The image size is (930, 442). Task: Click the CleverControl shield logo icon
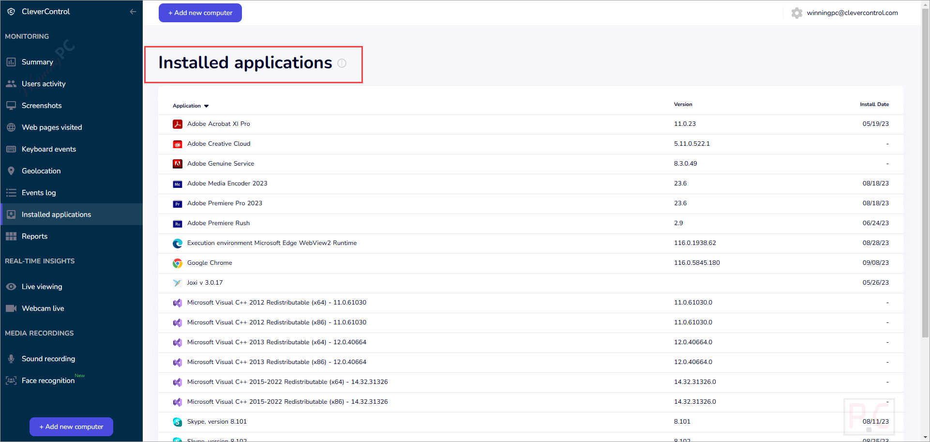pos(11,12)
